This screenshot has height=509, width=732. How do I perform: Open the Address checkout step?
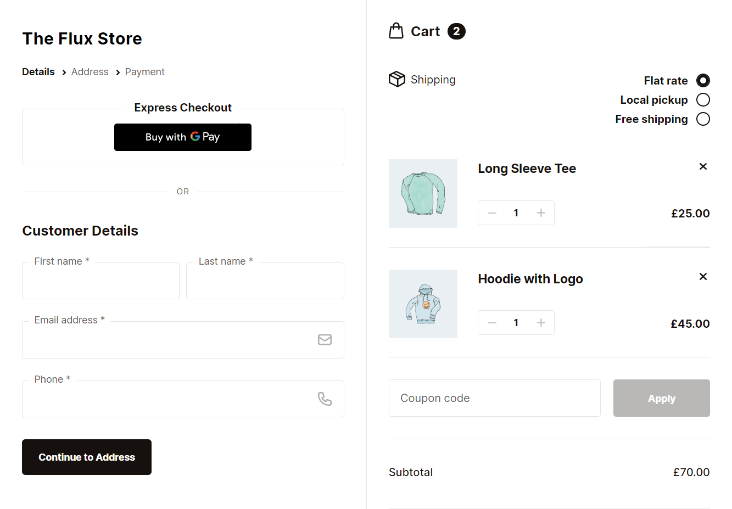coord(90,71)
